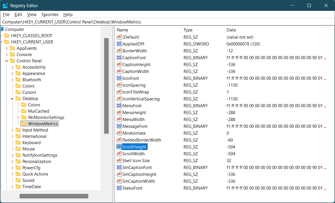Click the tree pane vertical scrollbar thumb
The width and height of the screenshot is (335, 203).
[x=106, y=86]
